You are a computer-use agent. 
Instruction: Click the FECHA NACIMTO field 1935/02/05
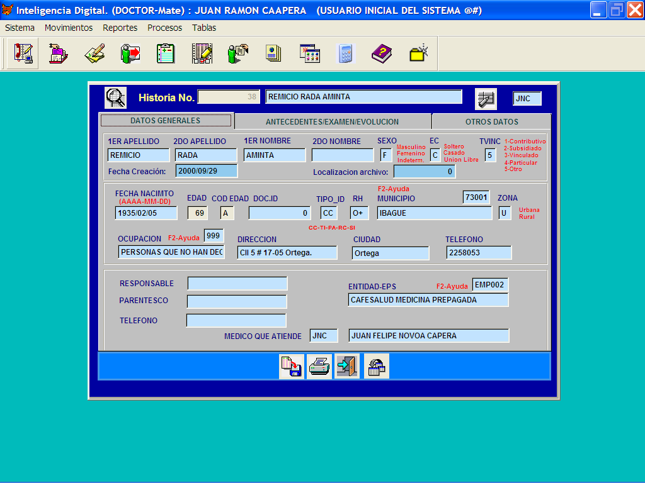(146, 213)
